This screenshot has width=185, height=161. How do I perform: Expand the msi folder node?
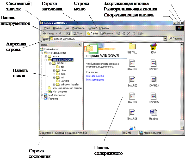click(54, 78)
